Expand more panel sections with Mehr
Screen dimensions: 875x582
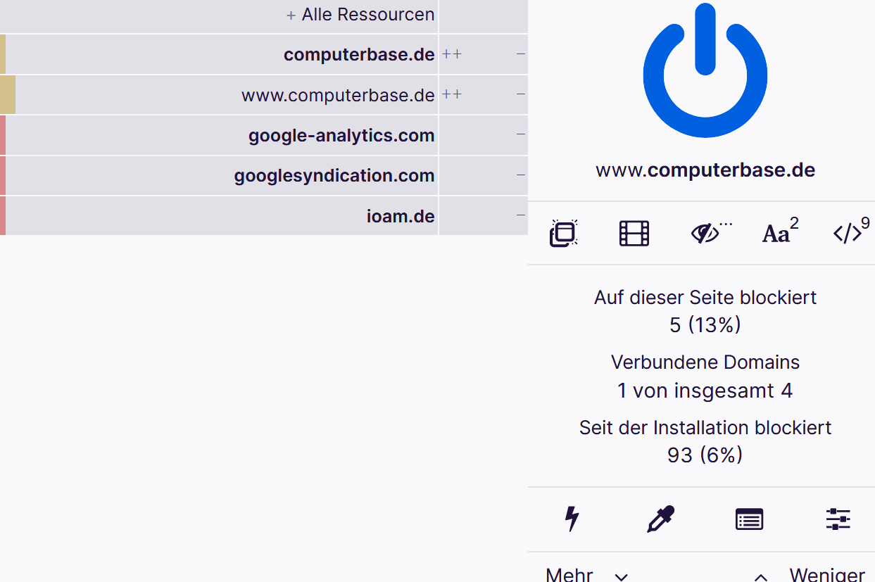point(587,574)
